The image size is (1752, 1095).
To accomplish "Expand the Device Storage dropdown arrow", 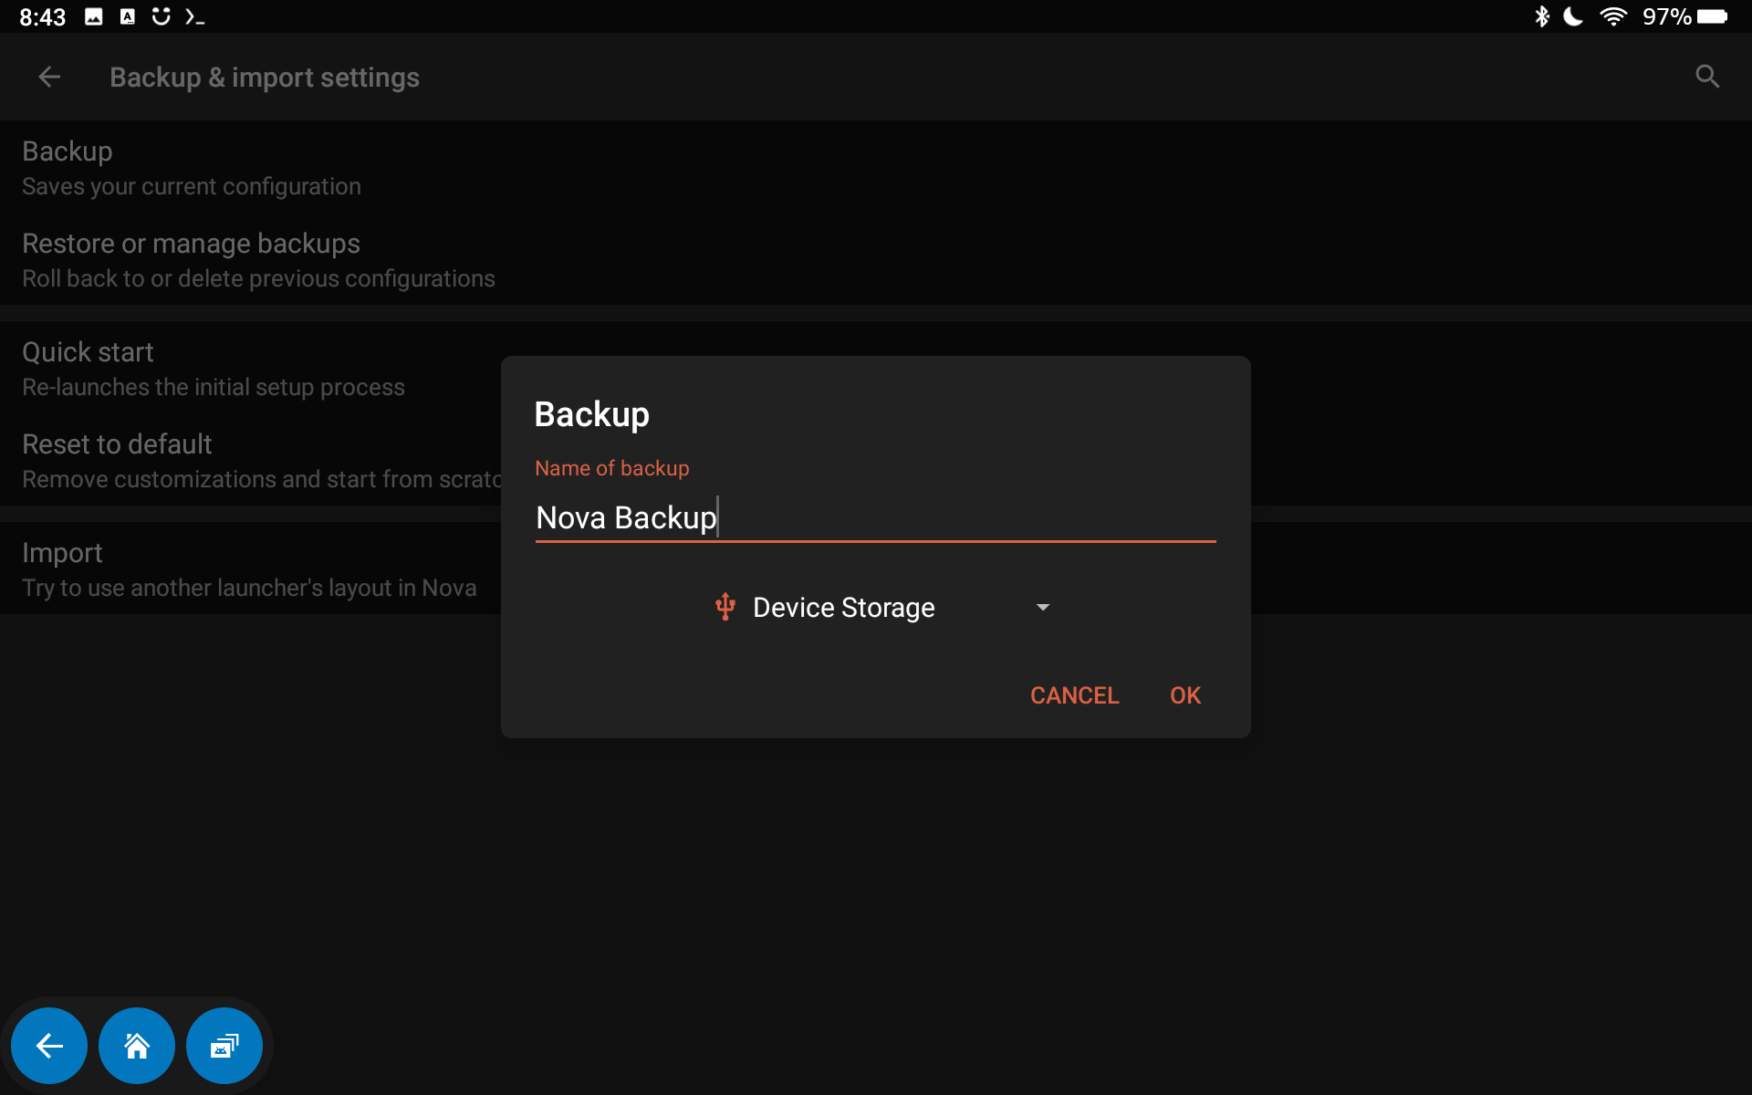I will click(1043, 608).
